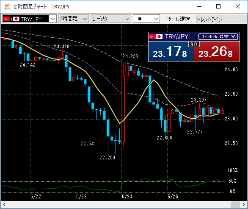Click the ツール選択 label
The image size is (248, 209).
click(179, 19)
